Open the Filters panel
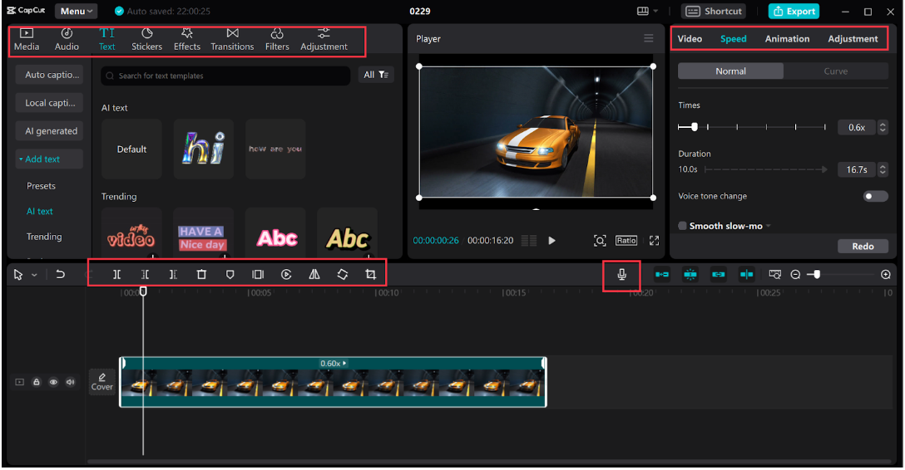 (277, 40)
